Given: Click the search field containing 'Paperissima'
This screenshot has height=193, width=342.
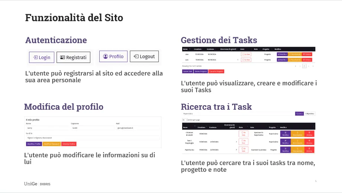Looking at the screenshot, I should point(238,113).
